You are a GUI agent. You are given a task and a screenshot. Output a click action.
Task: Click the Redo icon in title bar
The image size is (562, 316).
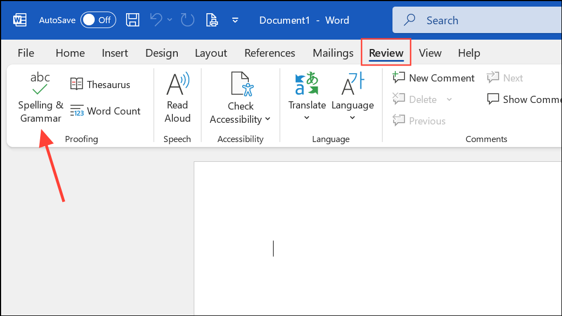[188, 20]
